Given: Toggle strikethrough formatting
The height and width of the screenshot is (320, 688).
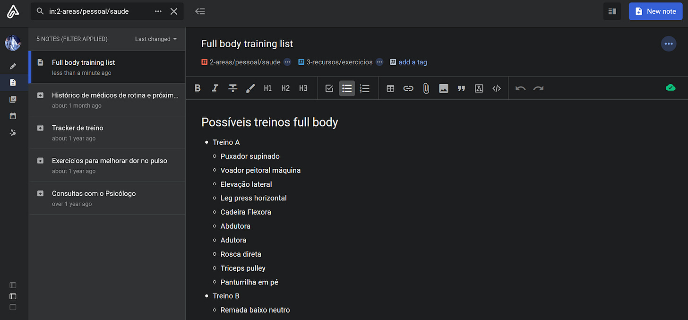Looking at the screenshot, I should click(232, 88).
